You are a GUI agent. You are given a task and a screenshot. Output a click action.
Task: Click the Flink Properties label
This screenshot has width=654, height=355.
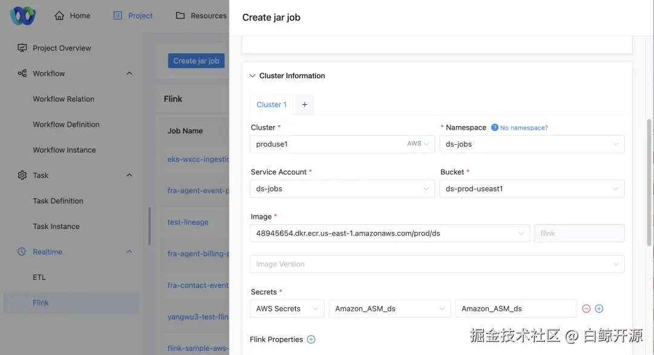276,339
